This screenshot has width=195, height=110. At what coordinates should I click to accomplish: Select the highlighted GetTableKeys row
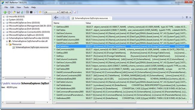pos(121,46)
